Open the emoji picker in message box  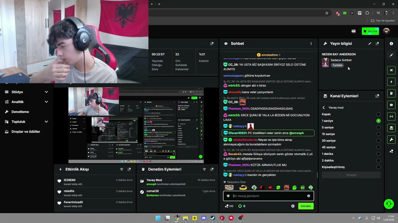[x=309, y=196]
